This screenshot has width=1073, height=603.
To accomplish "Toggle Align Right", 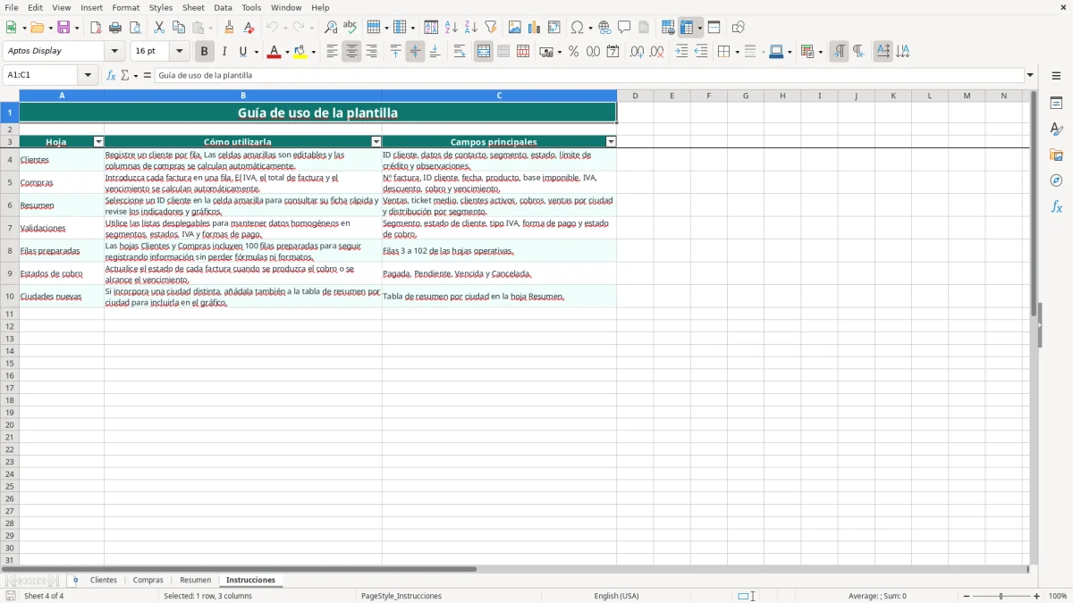I will coord(371,52).
